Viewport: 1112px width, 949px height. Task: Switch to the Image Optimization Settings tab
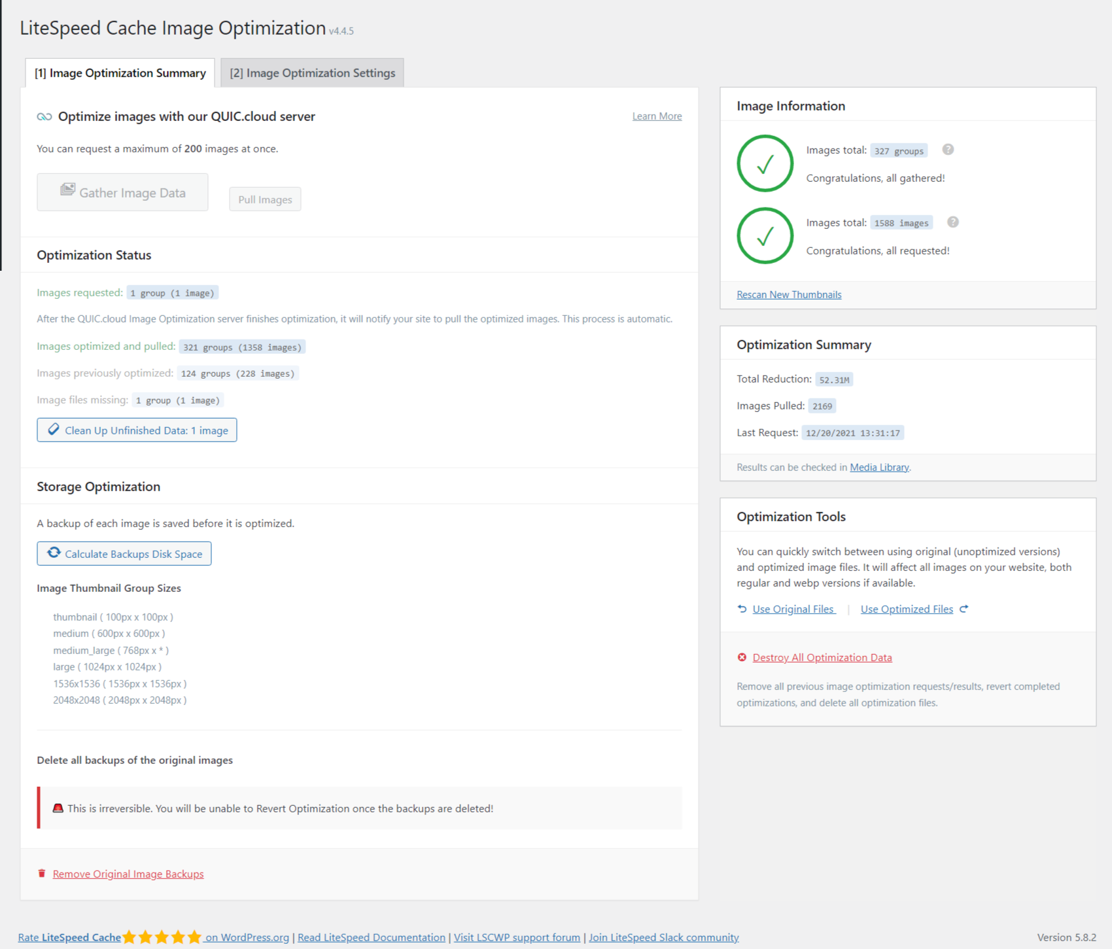click(x=312, y=73)
